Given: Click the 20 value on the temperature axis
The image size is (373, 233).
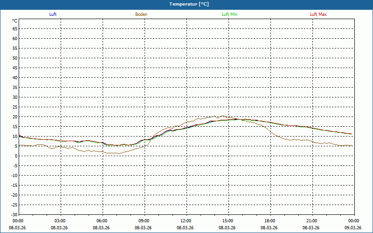Looking at the screenshot, I should [15, 117].
